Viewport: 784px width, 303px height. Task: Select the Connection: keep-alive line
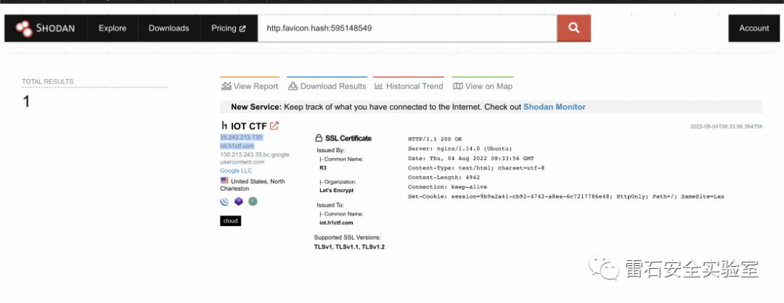coord(447,187)
